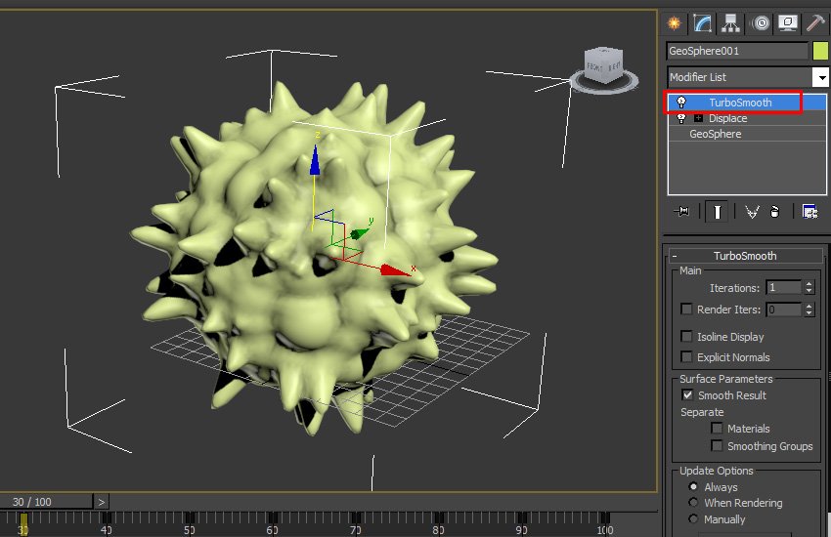This screenshot has height=537, width=831.
Task: Open the Create command panel tab
Action: click(x=674, y=23)
